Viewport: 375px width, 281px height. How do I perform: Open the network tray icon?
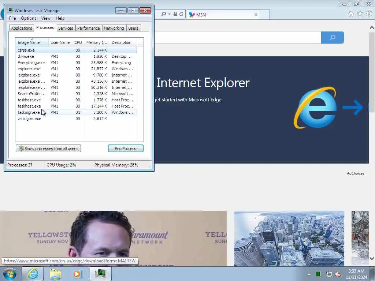329,274
